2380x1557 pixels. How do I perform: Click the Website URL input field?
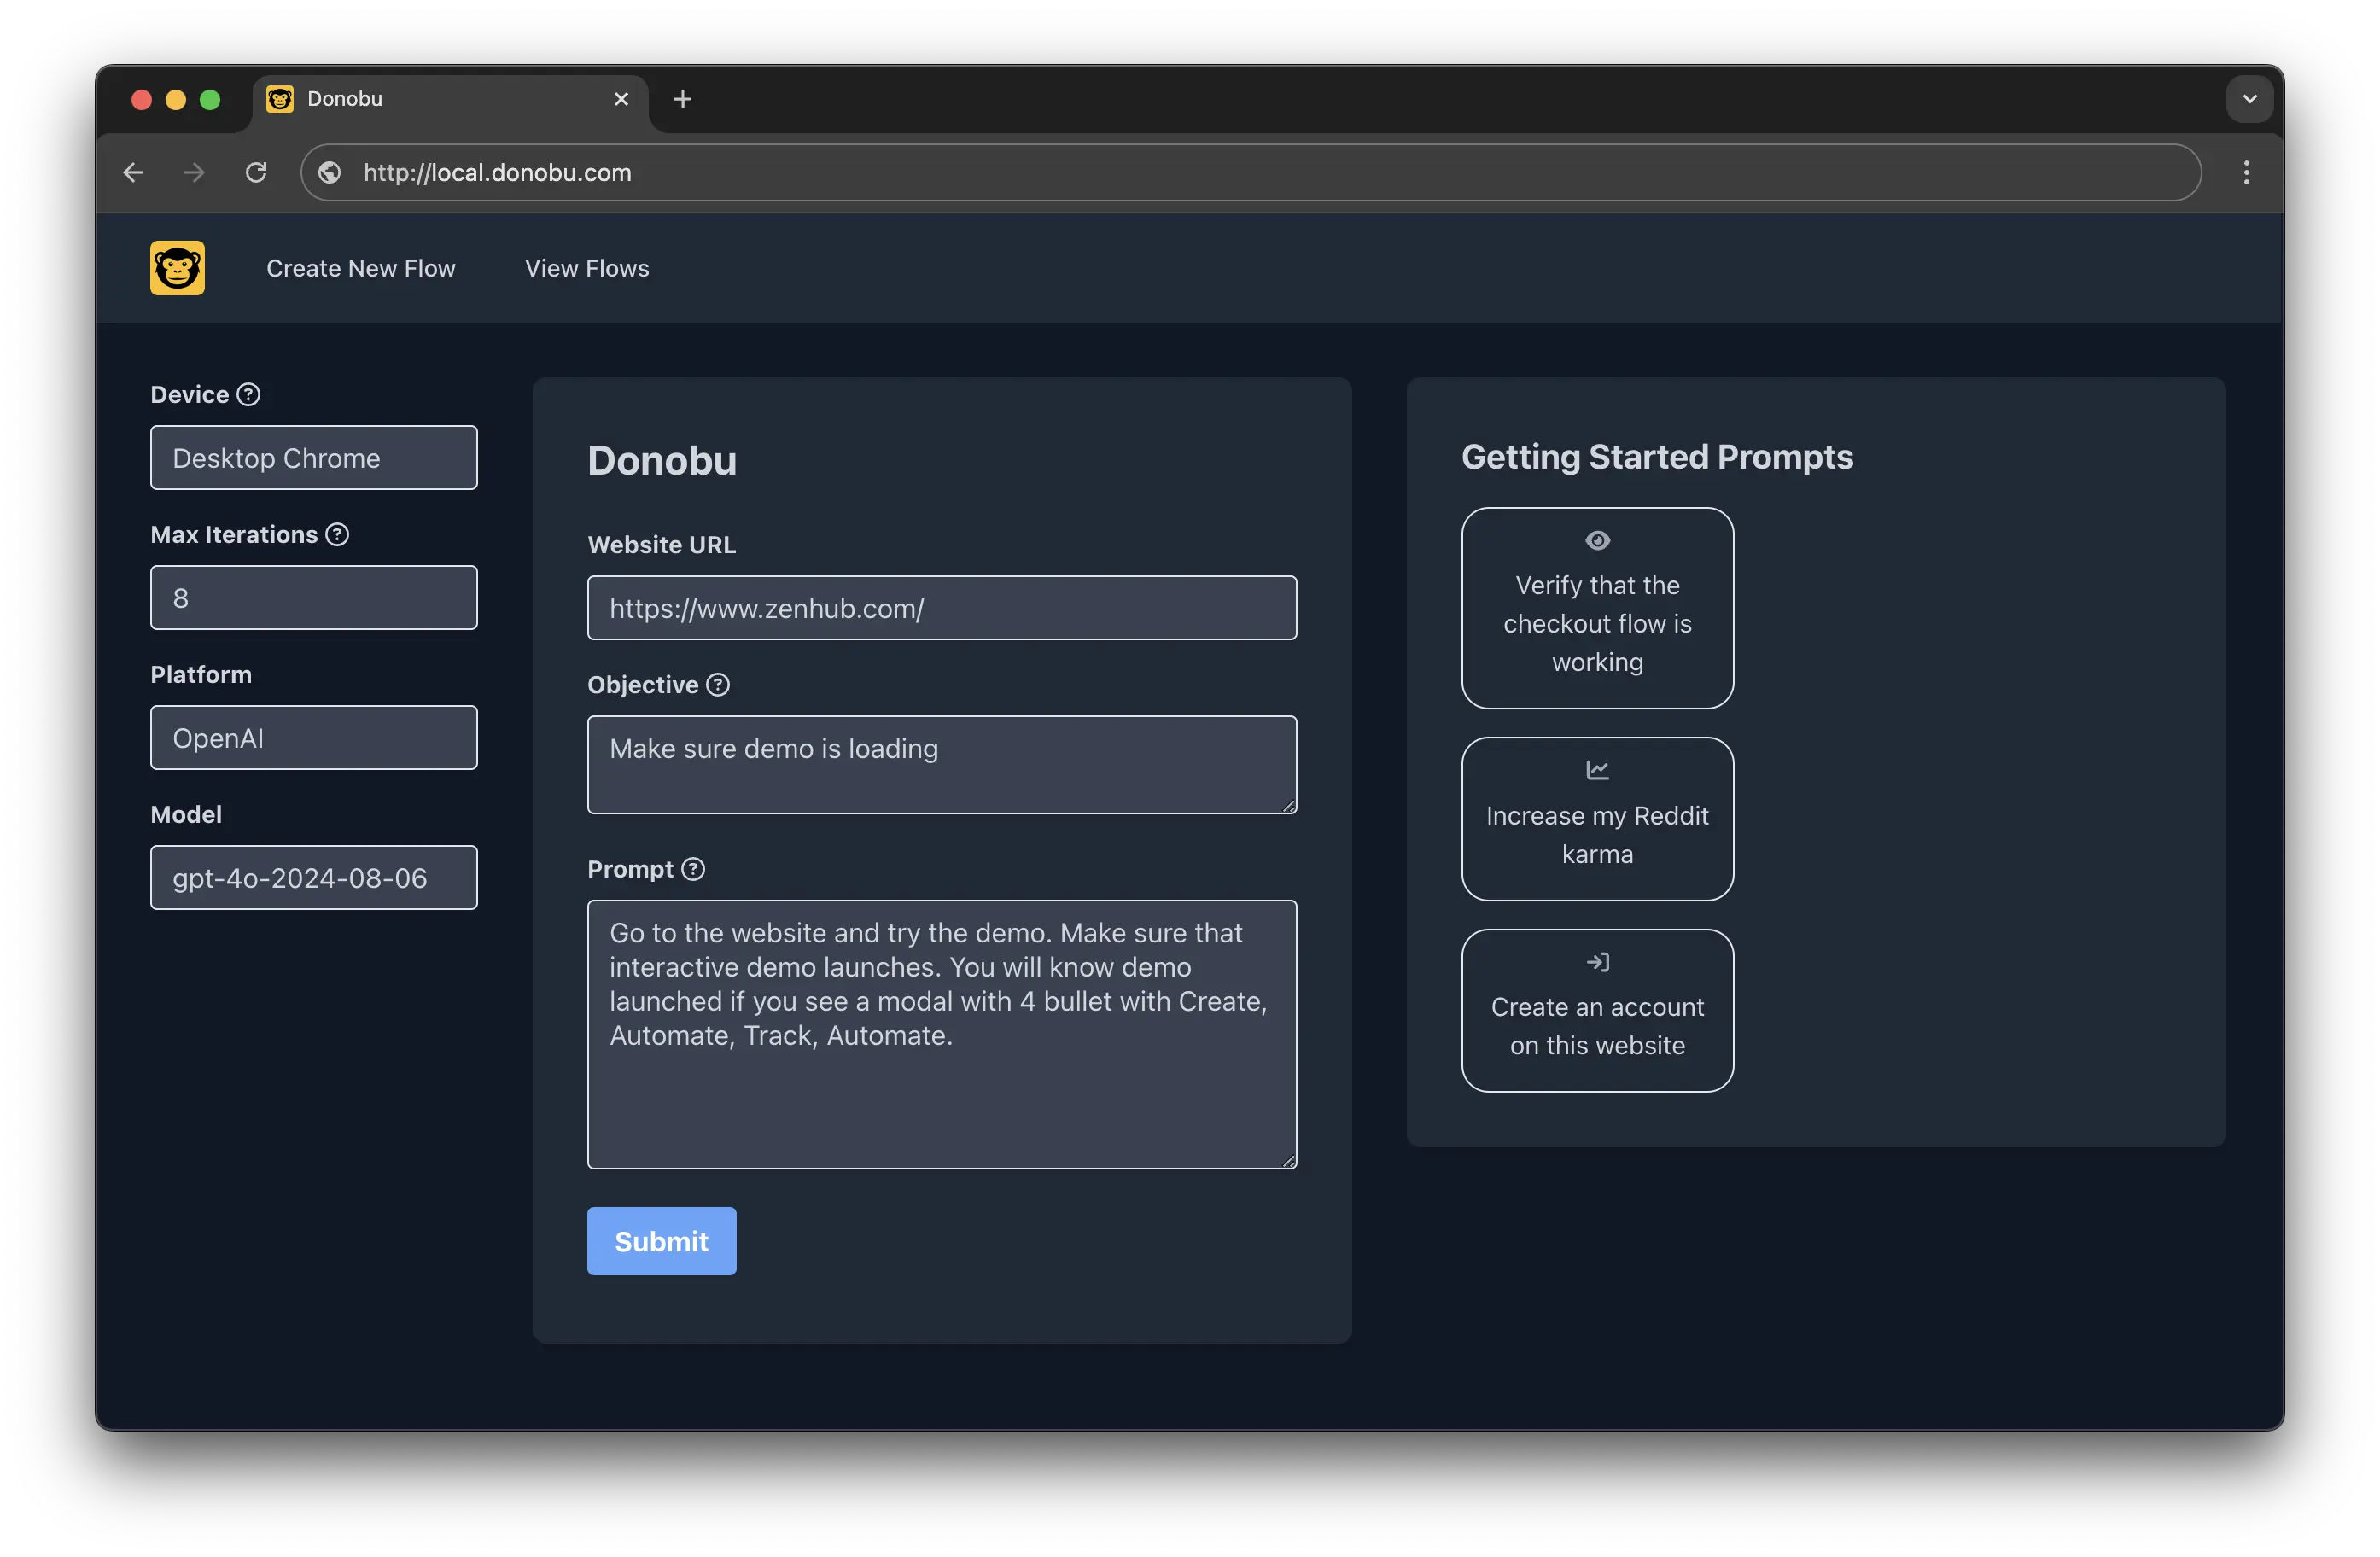[x=941, y=608]
